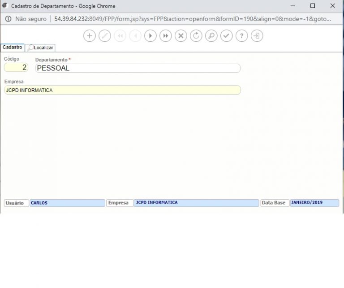Click the checkmark save icon

[227, 36]
